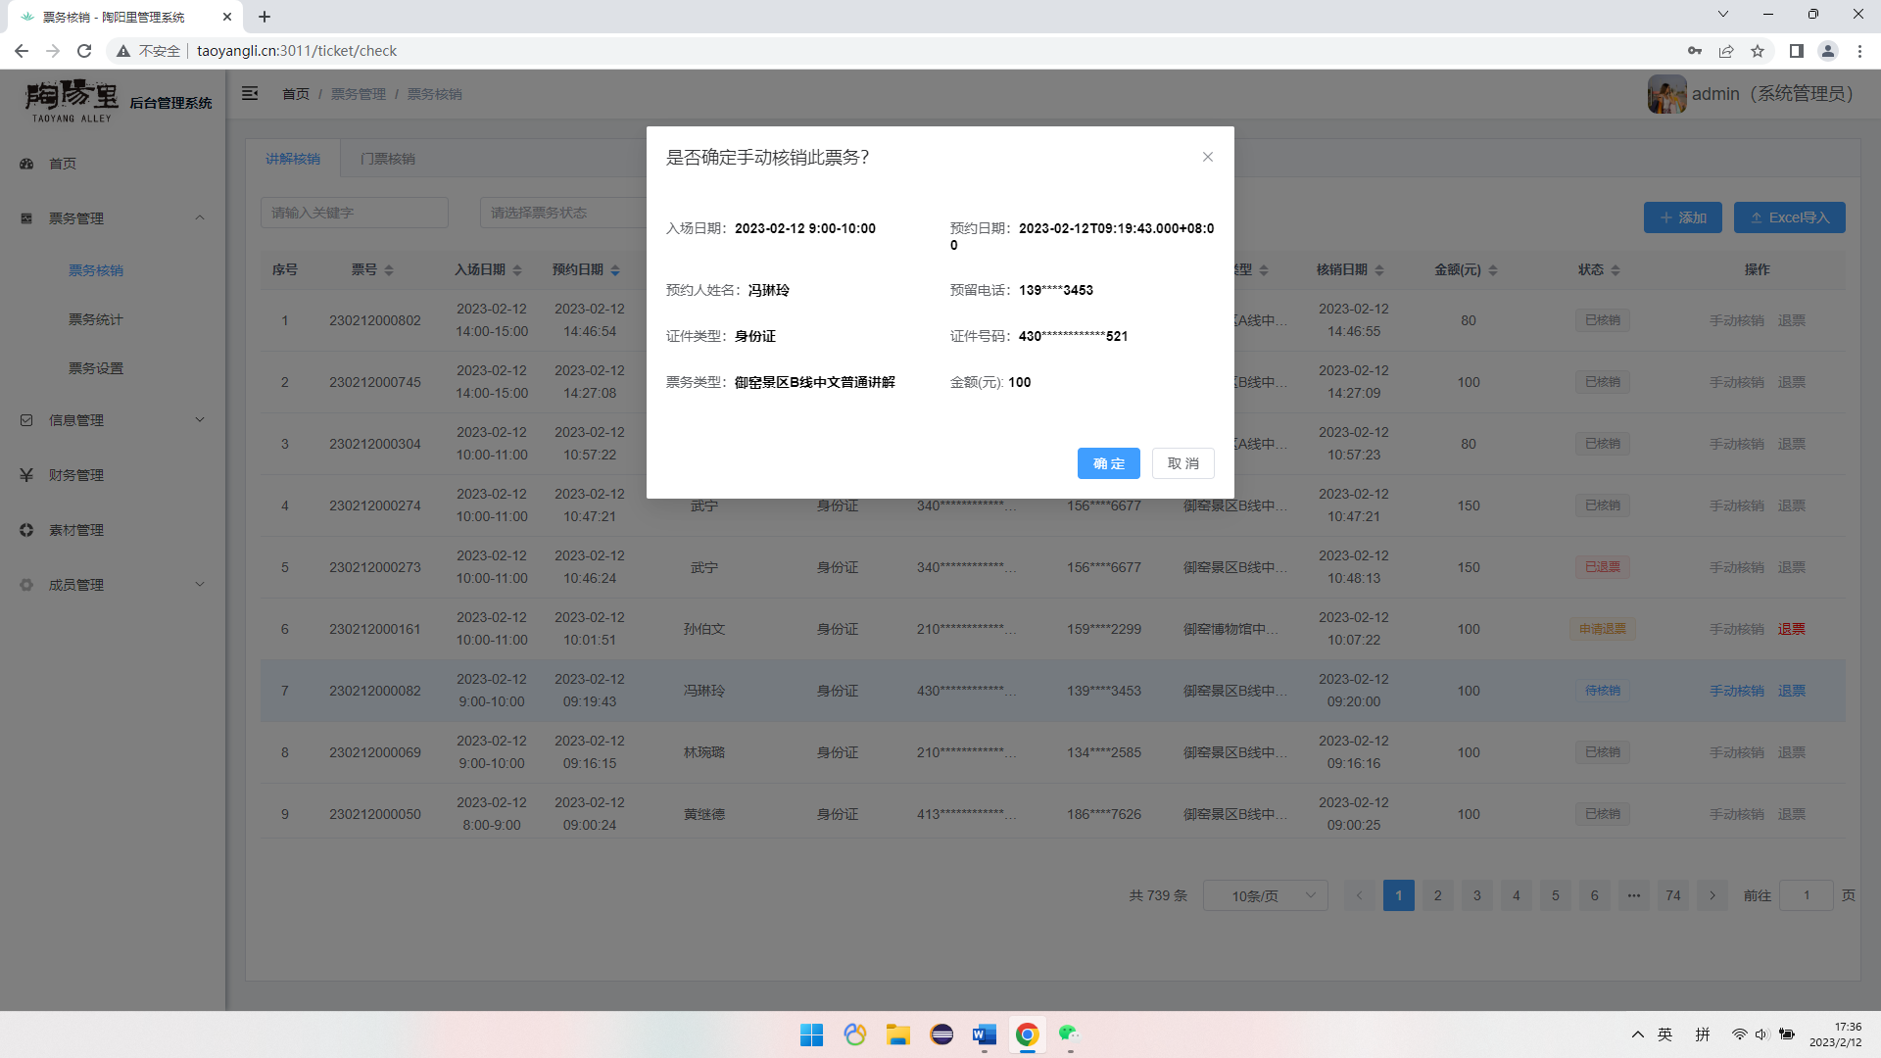Image resolution: width=1881 pixels, height=1058 pixels.
Task: Click the browser reload icon
Action: click(x=84, y=51)
